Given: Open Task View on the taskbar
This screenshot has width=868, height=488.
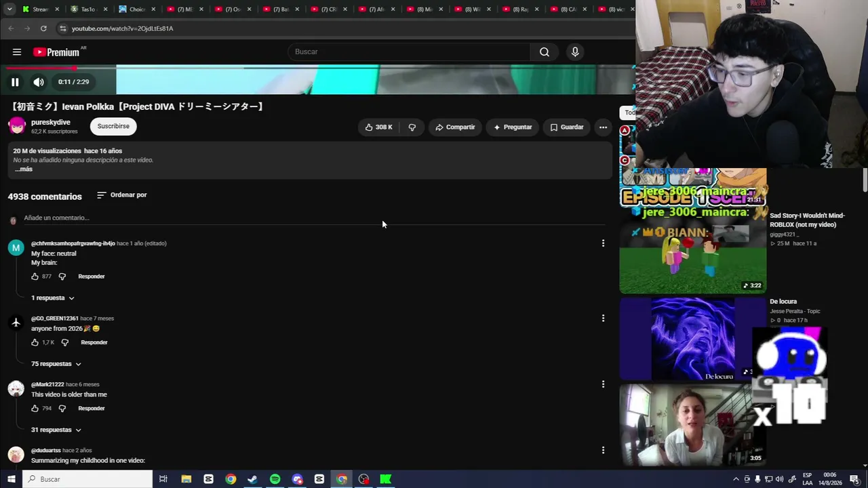Looking at the screenshot, I should [x=163, y=479].
